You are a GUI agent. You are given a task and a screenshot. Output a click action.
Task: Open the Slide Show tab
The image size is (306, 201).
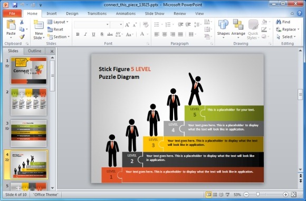155,14
